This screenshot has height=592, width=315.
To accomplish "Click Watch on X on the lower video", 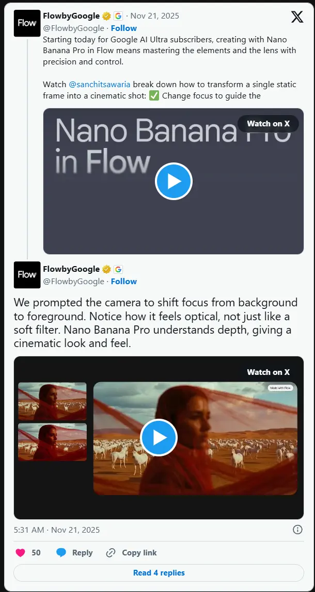I will pos(268,372).
